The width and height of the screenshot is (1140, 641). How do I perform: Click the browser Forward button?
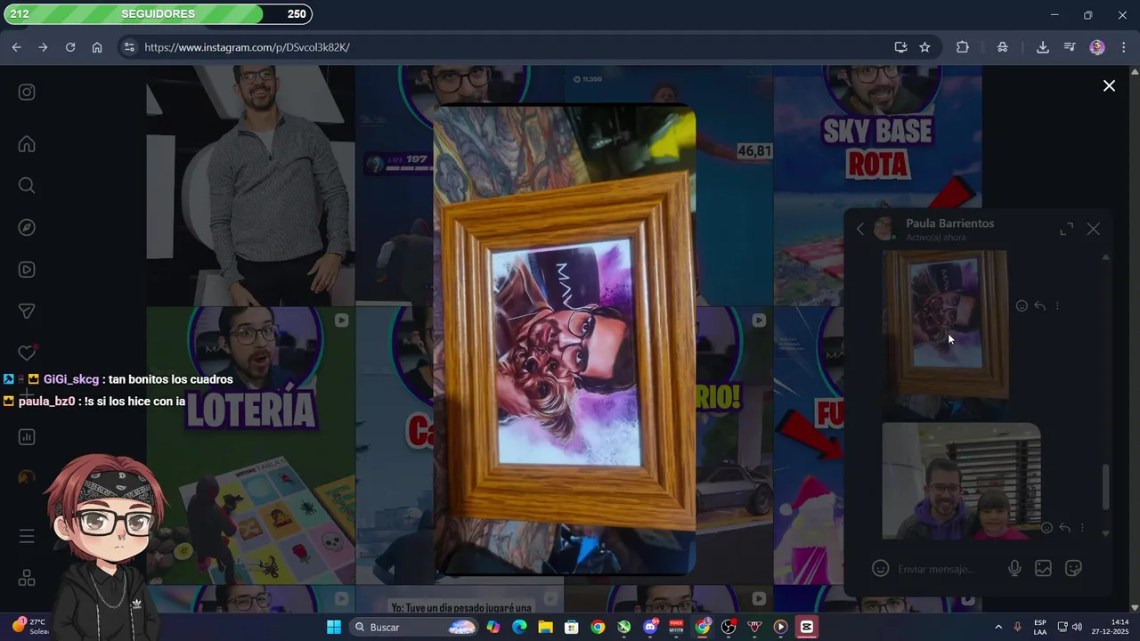43,47
